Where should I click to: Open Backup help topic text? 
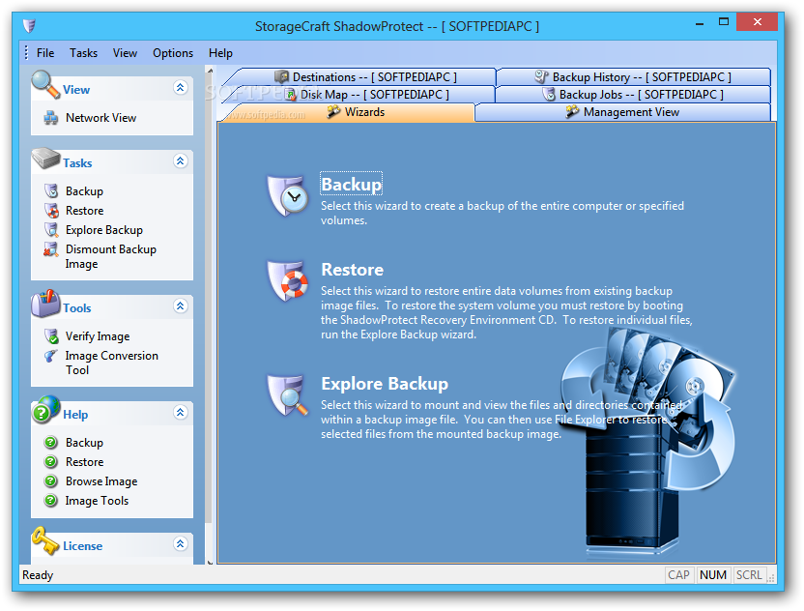(85, 443)
